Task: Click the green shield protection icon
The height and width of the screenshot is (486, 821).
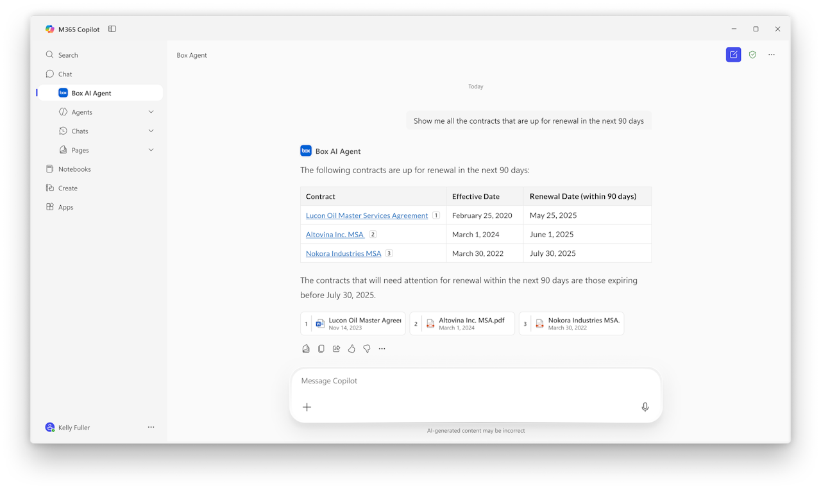Action: [x=752, y=55]
